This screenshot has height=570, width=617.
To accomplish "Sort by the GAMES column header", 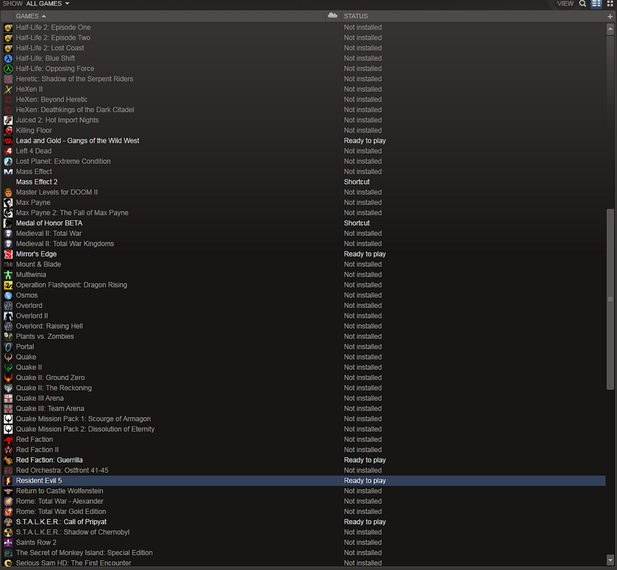I will click(x=31, y=16).
